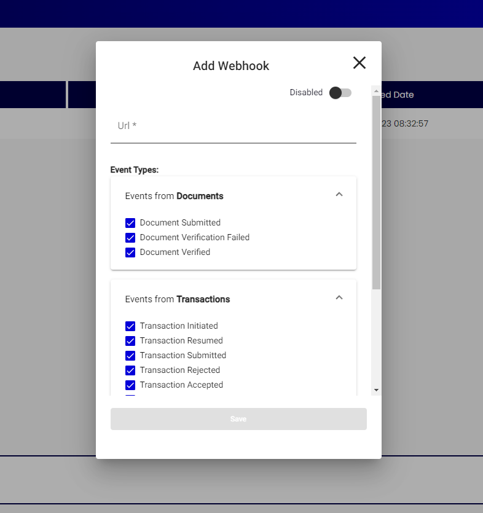The image size is (483, 513).
Task: Click the scrollbar down arrow
Action: point(376,390)
